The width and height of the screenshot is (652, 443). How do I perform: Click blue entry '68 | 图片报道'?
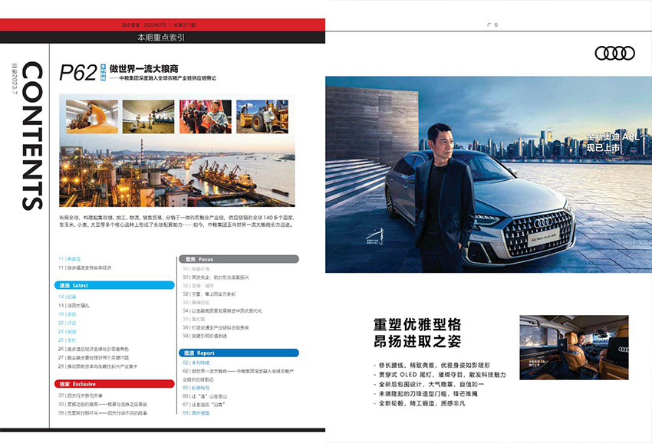(196, 413)
